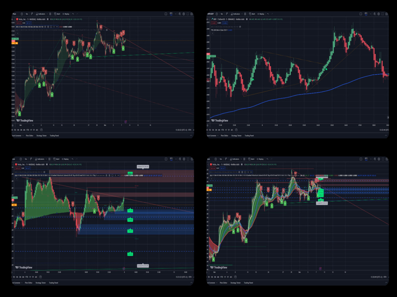Open the candle style picker in the bottom-right chart
Image resolution: width=397 pixels, height=297 pixels.
(226, 159)
